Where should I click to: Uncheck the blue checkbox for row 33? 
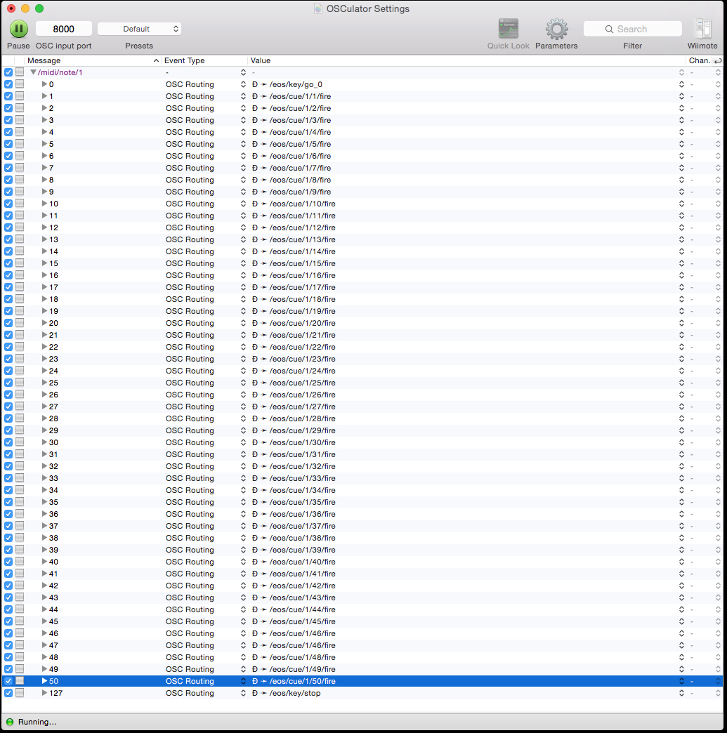(8, 478)
